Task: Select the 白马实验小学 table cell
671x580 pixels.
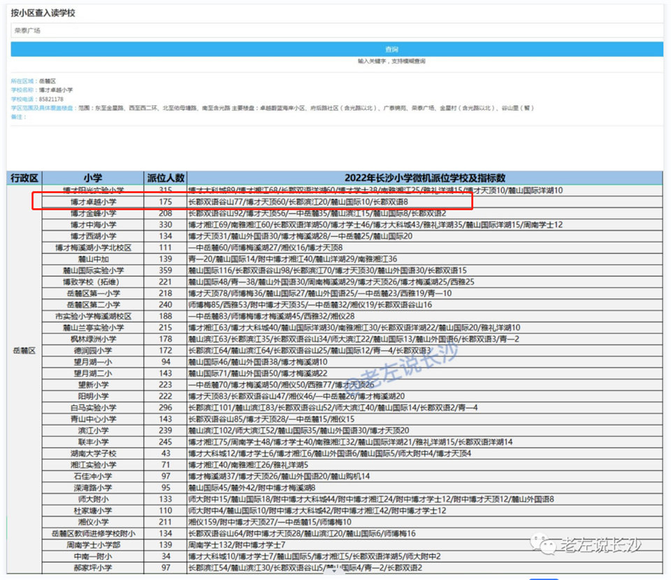Action: 93,407
